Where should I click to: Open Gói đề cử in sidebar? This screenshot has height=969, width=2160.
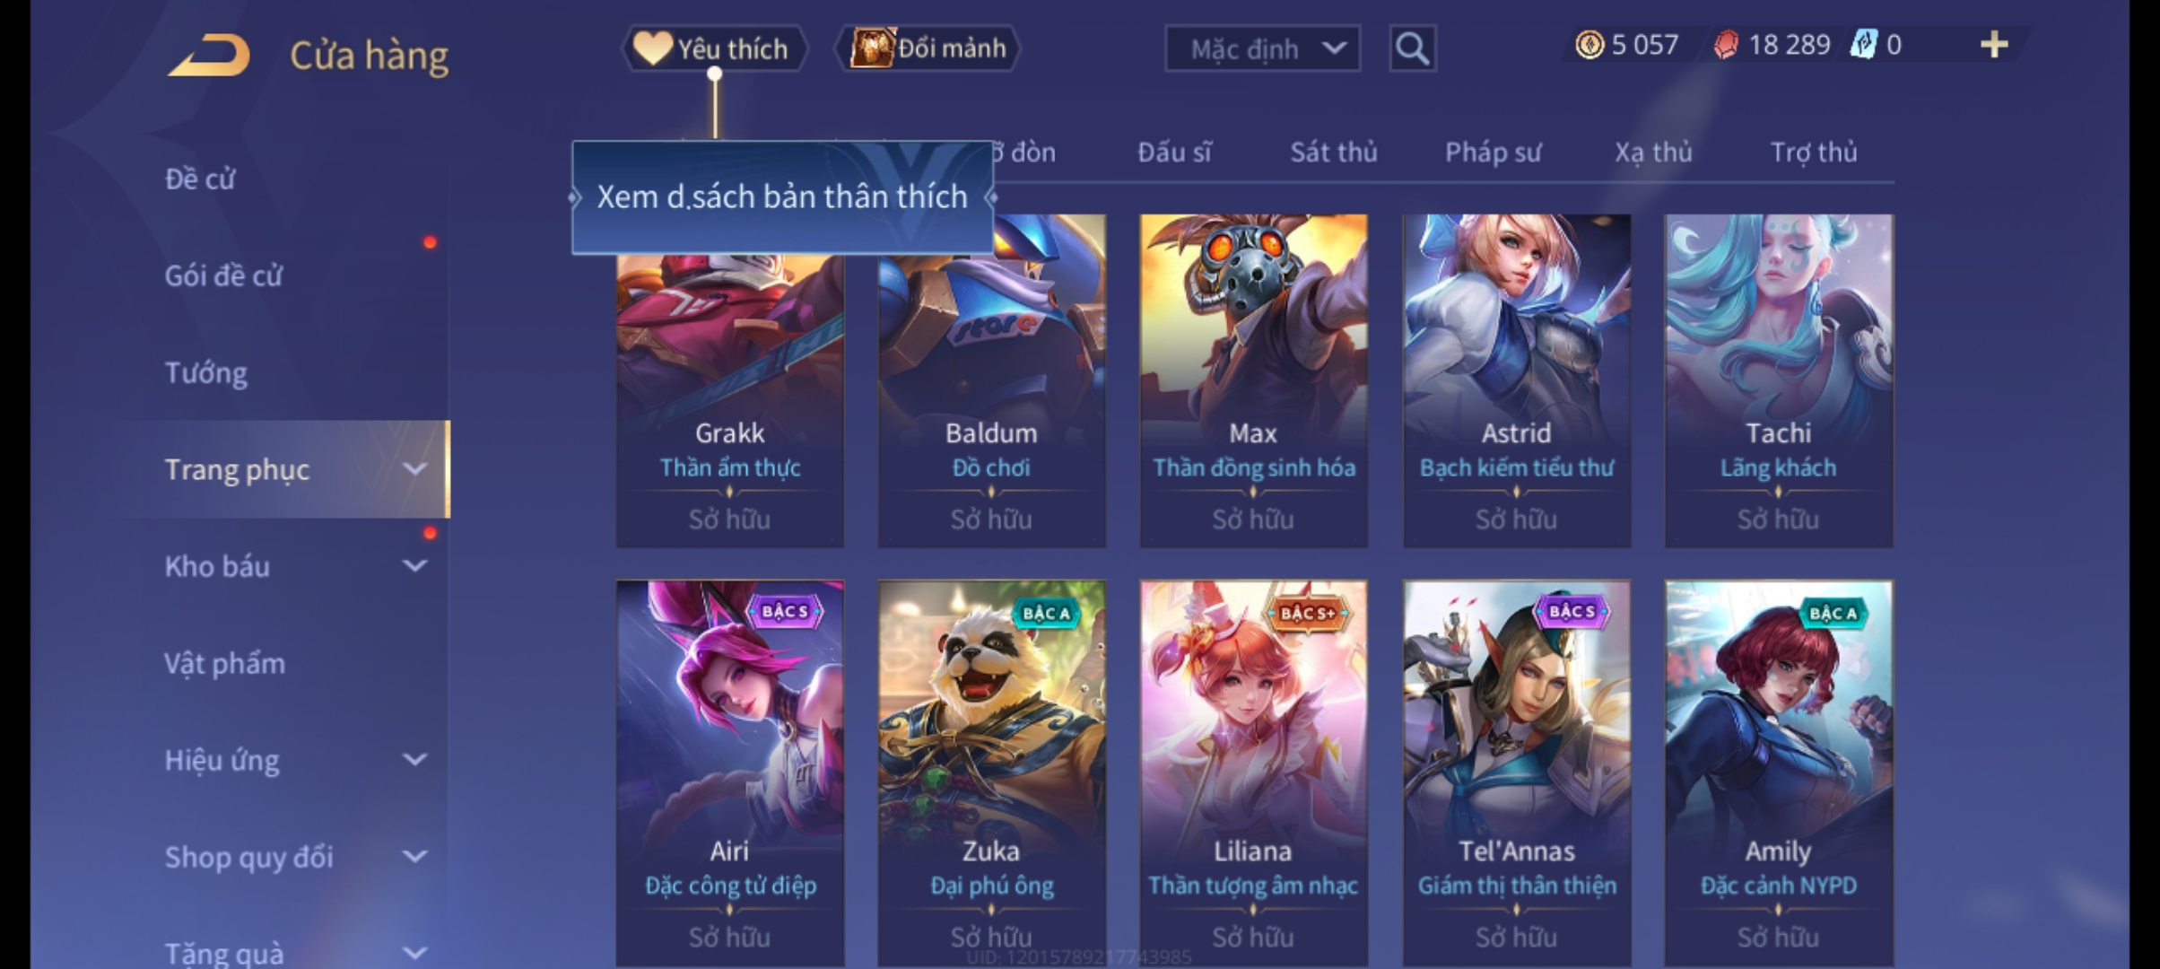pyautogui.click(x=223, y=275)
